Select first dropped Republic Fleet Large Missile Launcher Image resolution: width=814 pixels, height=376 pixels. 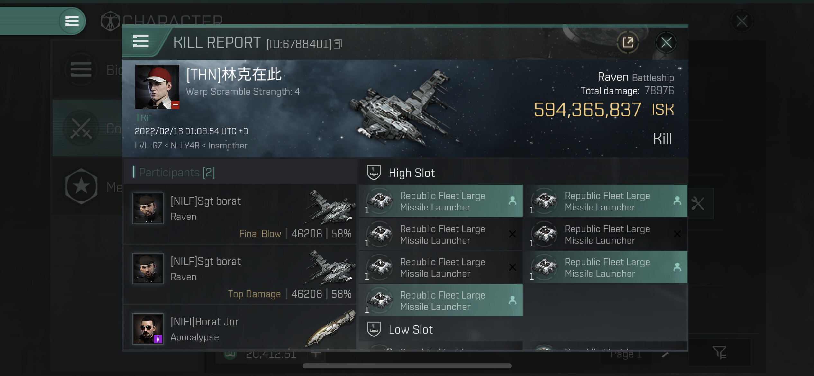coord(440,201)
